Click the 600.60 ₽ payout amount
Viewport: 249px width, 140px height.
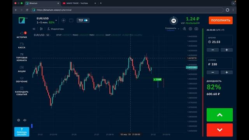coord(213,94)
